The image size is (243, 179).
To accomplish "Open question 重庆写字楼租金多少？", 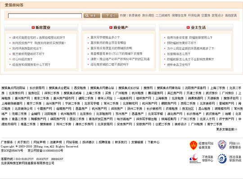I will click(x=105, y=37).
